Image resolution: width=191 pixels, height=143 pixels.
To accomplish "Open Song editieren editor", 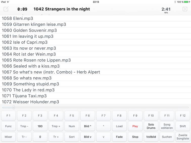I will click(x=167, y=126).
